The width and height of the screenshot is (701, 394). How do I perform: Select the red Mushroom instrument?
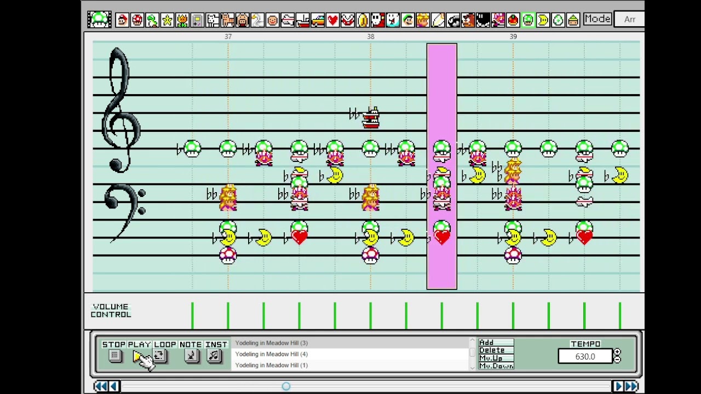tap(137, 20)
